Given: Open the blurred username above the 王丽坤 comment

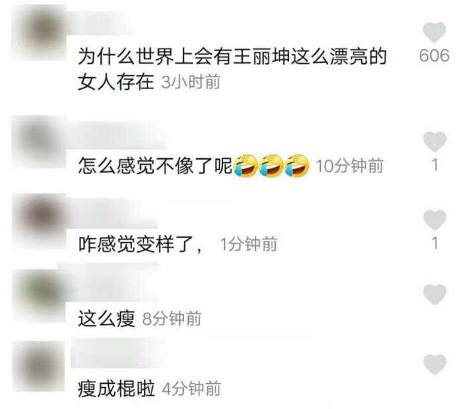Looking at the screenshot, I should point(100,25).
